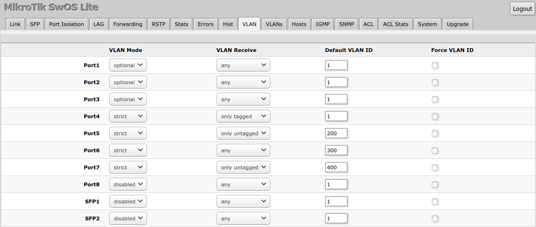This screenshot has width=536, height=227.
Task: Go to the RSTP tab
Action: point(158,24)
